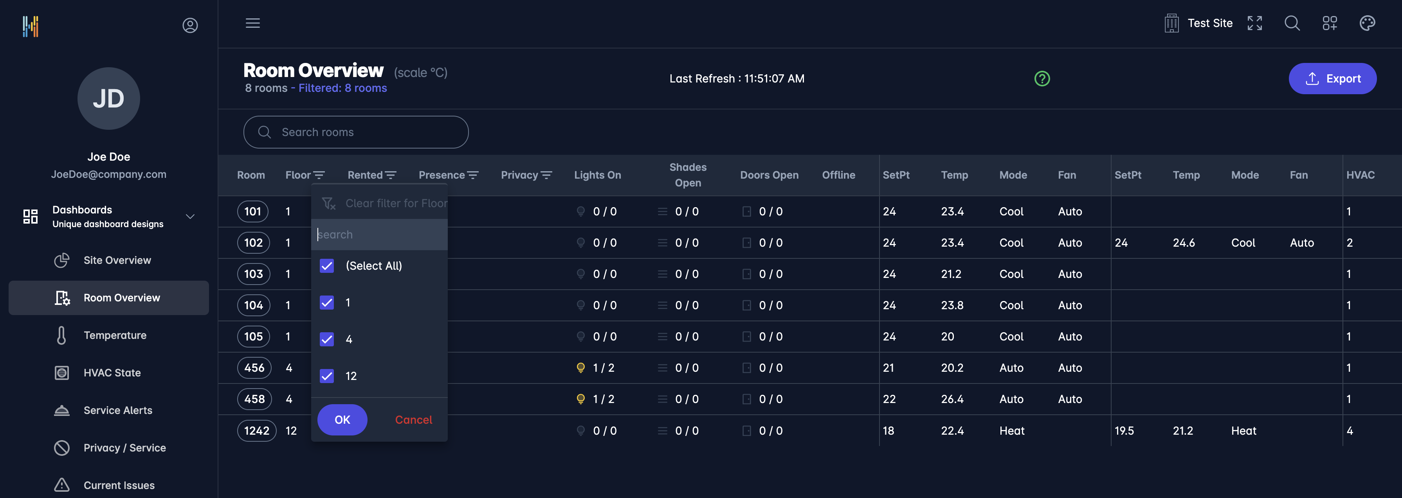Screen dimensions: 1402x498
Task: Uncheck the (Select All) checkbox
Action: [x=326, y=266]
